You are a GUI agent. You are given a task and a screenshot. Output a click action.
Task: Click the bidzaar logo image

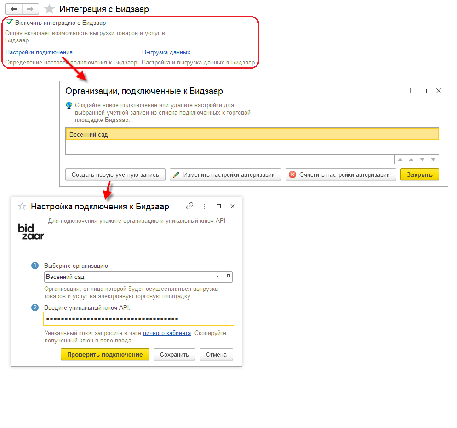tap(31, 232)
